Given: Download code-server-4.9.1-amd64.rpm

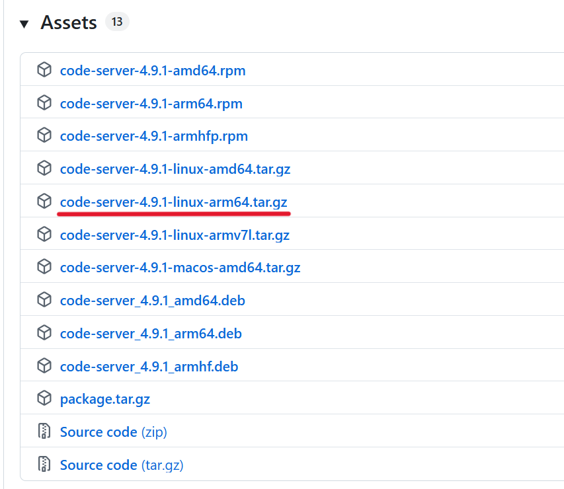Looking at the screenshot, I should click(x=153, y=71).
